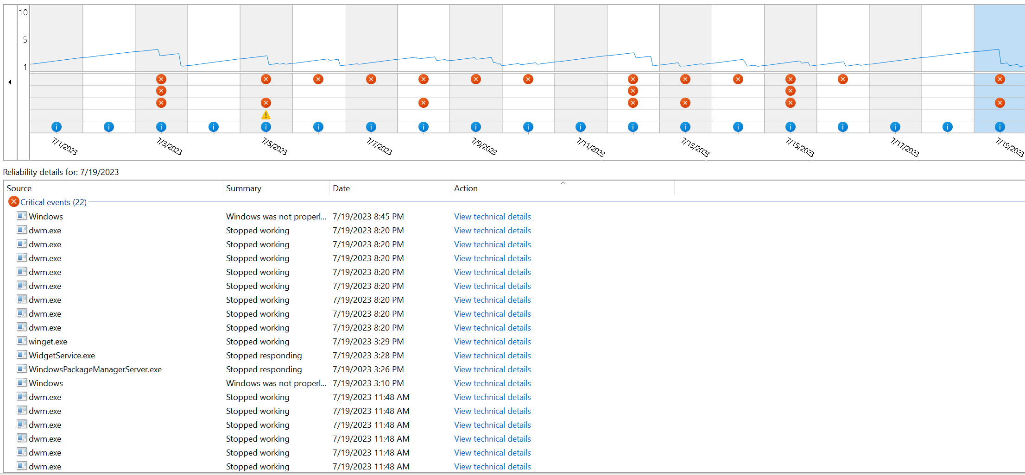Click the warning triangle icon on 7/5/2023
The height and width of the screenshot is (475, 1025).
pos(266,115)
